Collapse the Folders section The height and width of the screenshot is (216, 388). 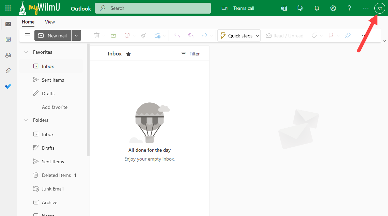pyautogui.click(x=26, y=120)
